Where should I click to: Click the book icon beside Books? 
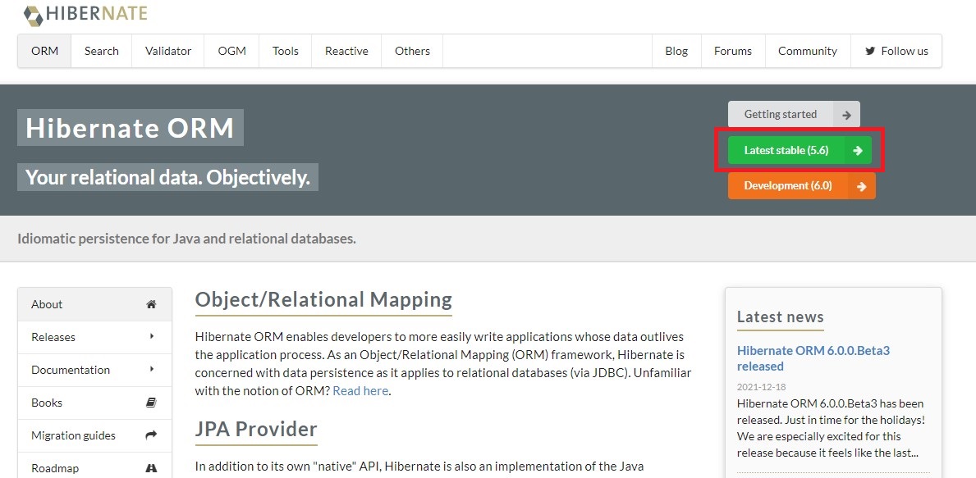click(x=151, y=403)
